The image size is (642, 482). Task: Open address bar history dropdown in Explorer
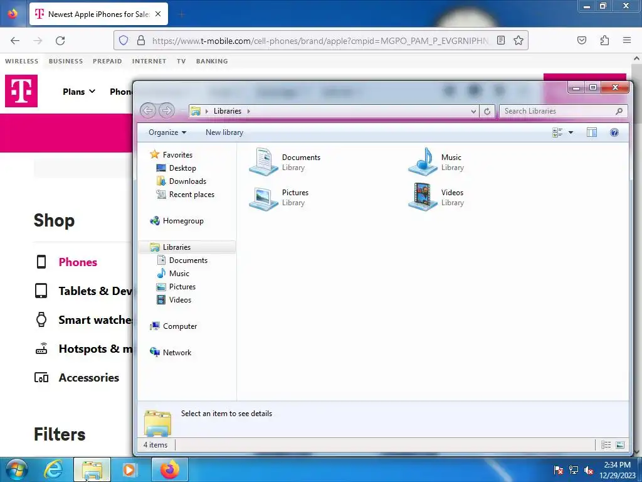473,111
